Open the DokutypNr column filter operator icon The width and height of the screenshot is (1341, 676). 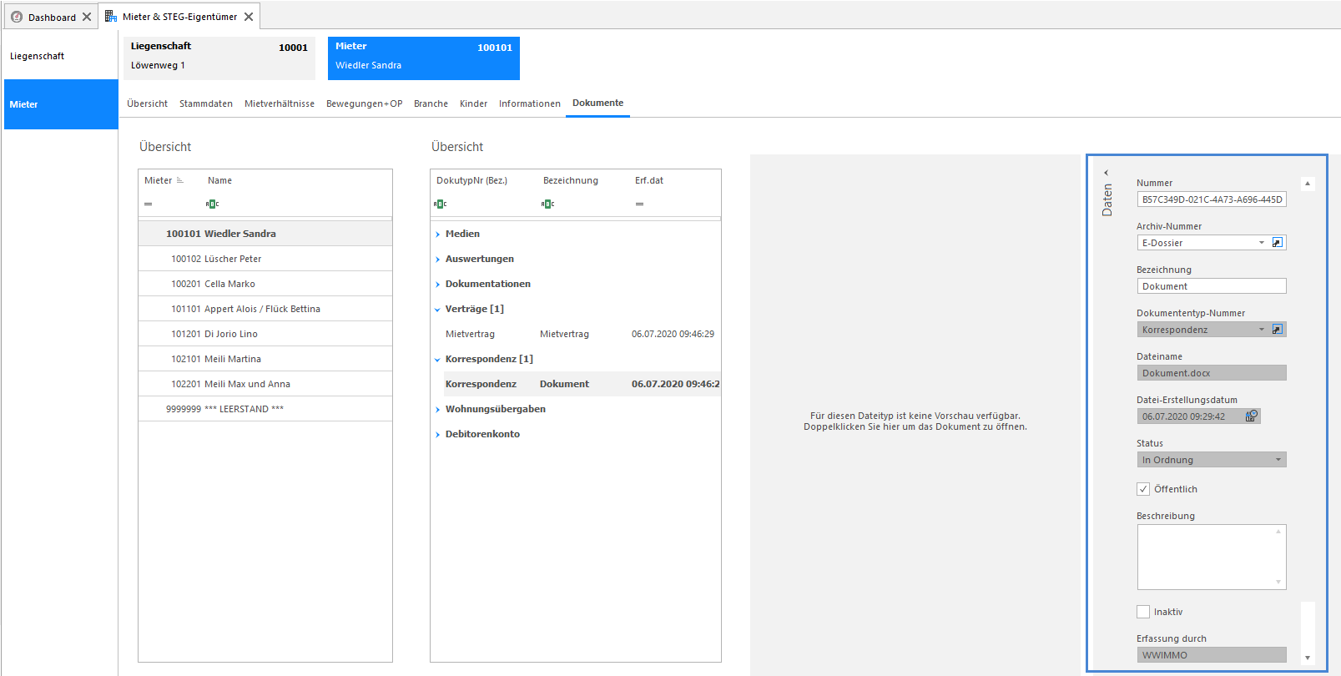[441, 204]
